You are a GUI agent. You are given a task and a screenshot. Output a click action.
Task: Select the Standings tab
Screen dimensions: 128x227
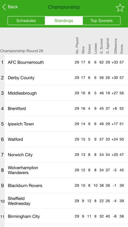pyautogui.click(x=64, y=21)
